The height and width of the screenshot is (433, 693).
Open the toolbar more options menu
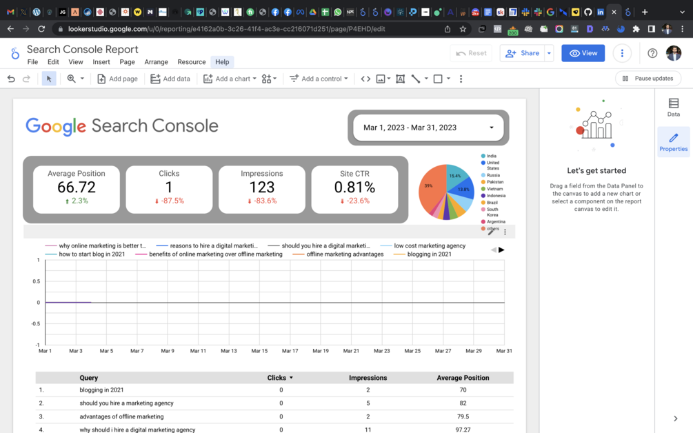click(x=461, y=79)
